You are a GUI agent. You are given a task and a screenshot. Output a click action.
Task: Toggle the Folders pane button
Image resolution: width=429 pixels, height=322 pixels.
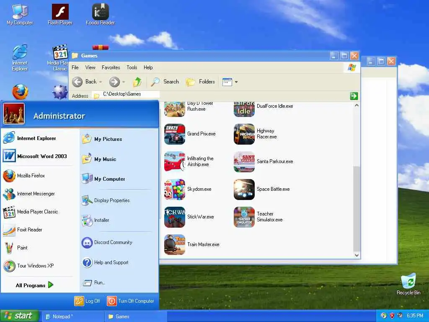200,82
